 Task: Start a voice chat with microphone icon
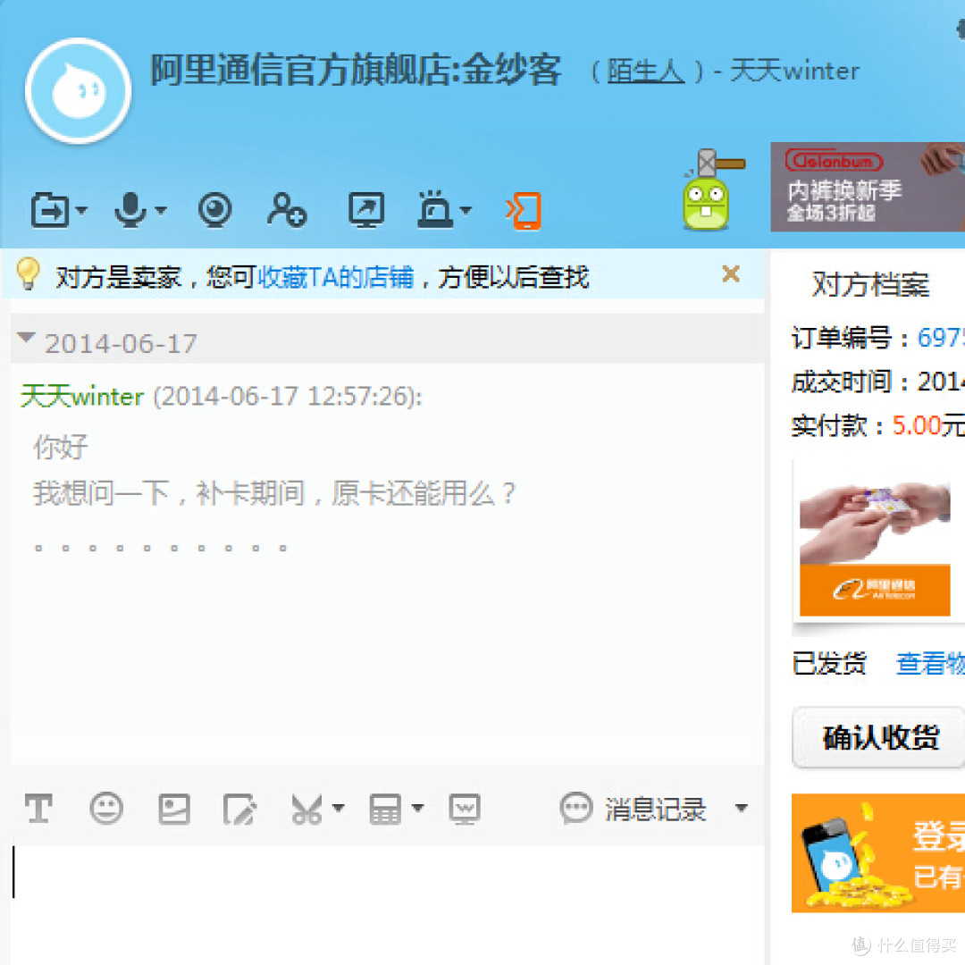pyautogui.click(x=130, y=209)
